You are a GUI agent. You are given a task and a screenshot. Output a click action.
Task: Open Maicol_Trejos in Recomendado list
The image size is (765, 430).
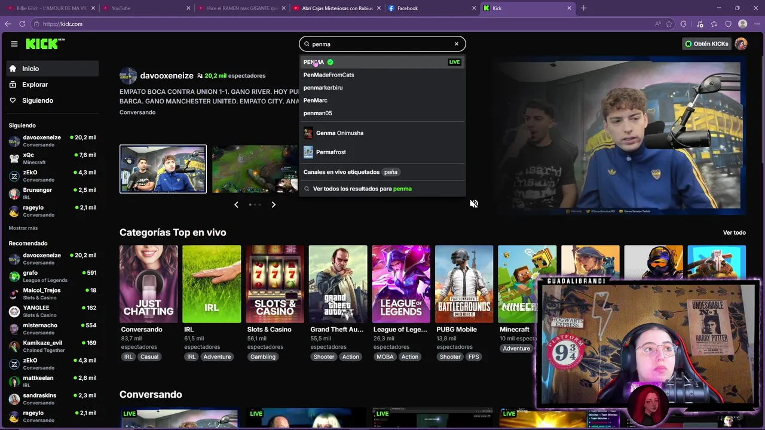click(x=53, y=294)
